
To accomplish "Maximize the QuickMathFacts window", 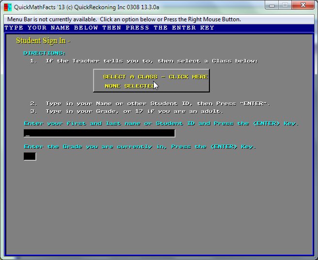I will tap(285, 5).
